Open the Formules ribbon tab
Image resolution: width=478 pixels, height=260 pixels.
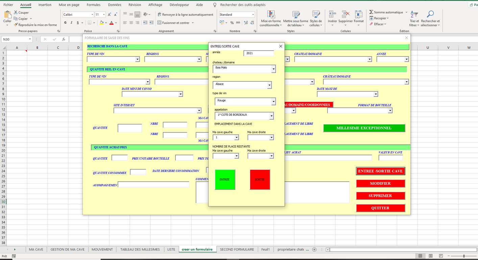(x=93, y=5)
